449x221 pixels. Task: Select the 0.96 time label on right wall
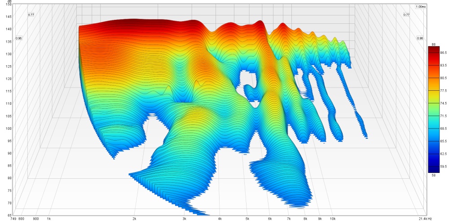pyautogui.click(x=420, y=38)
